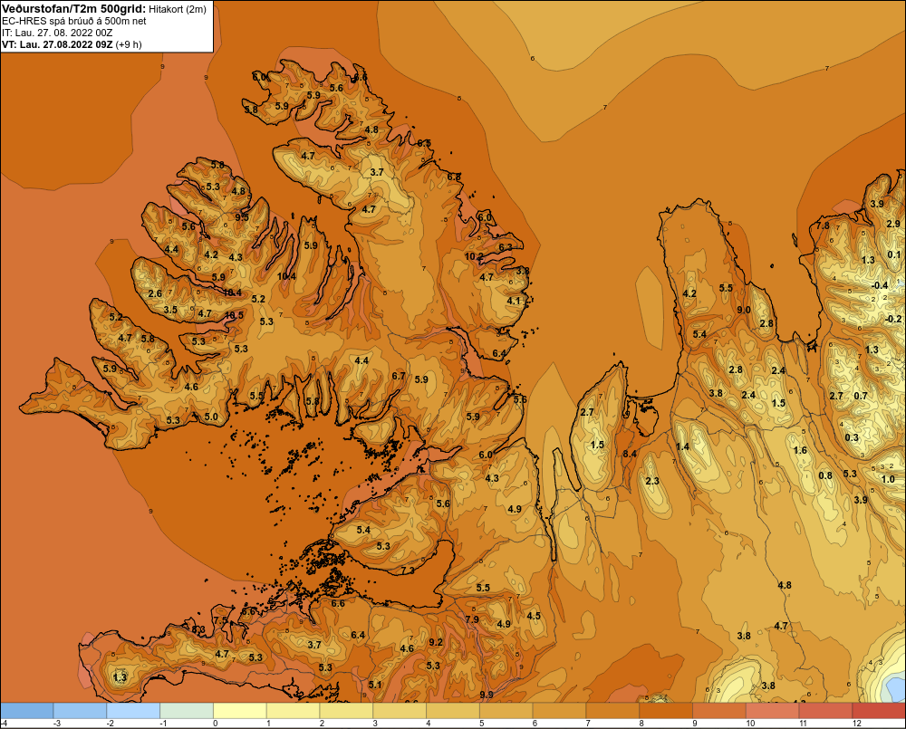Viewport: 906px width, 729px height.
Task: Click the -0.4 temperature value on the map
Action: (x=880, y=285)
